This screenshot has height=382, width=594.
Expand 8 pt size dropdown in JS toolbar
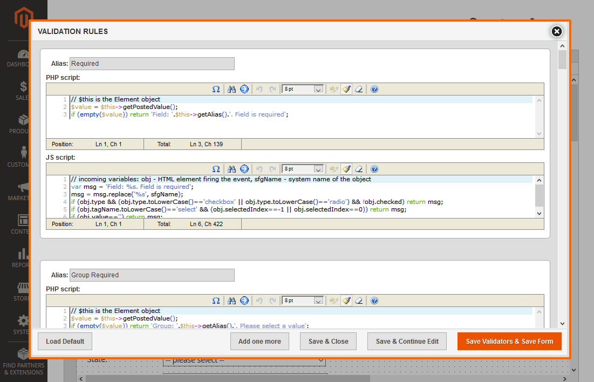tap(318, 169)
